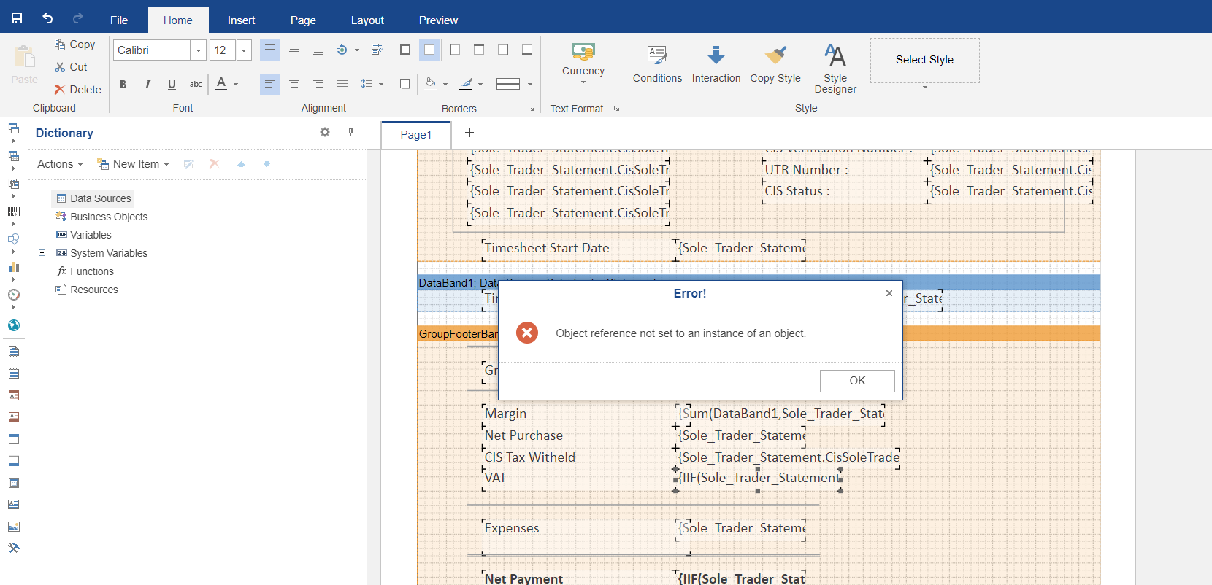The image size is (1212, 585).
Task: Open the Barcode components icon in the sidebar
Action: click(13, 212)
